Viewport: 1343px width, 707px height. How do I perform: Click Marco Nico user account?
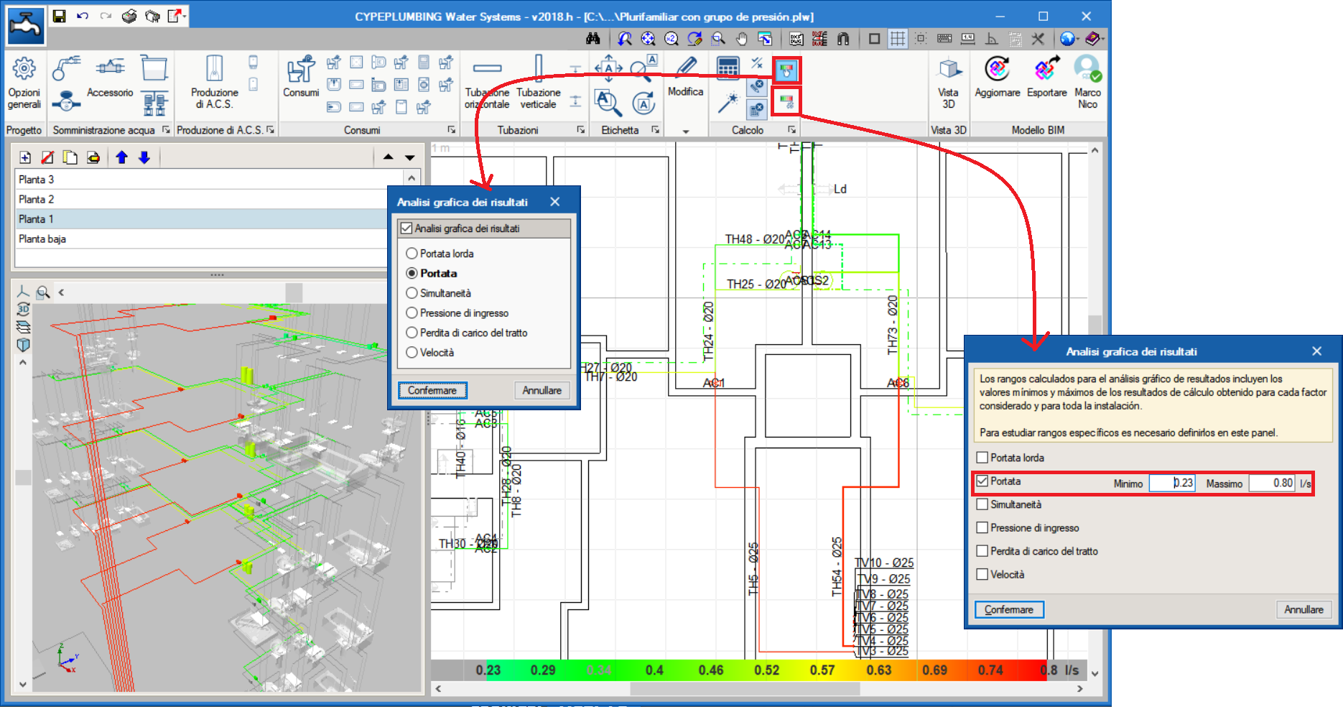pyautogui.click(x=1087, y=83)
